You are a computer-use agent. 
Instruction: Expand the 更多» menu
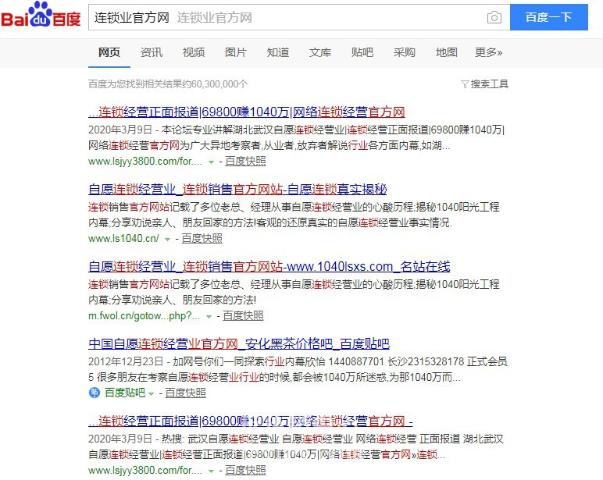click(489, 52)
